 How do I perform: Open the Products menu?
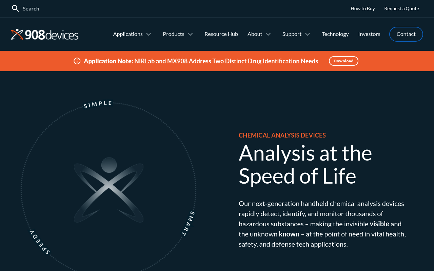click(174, 34)
